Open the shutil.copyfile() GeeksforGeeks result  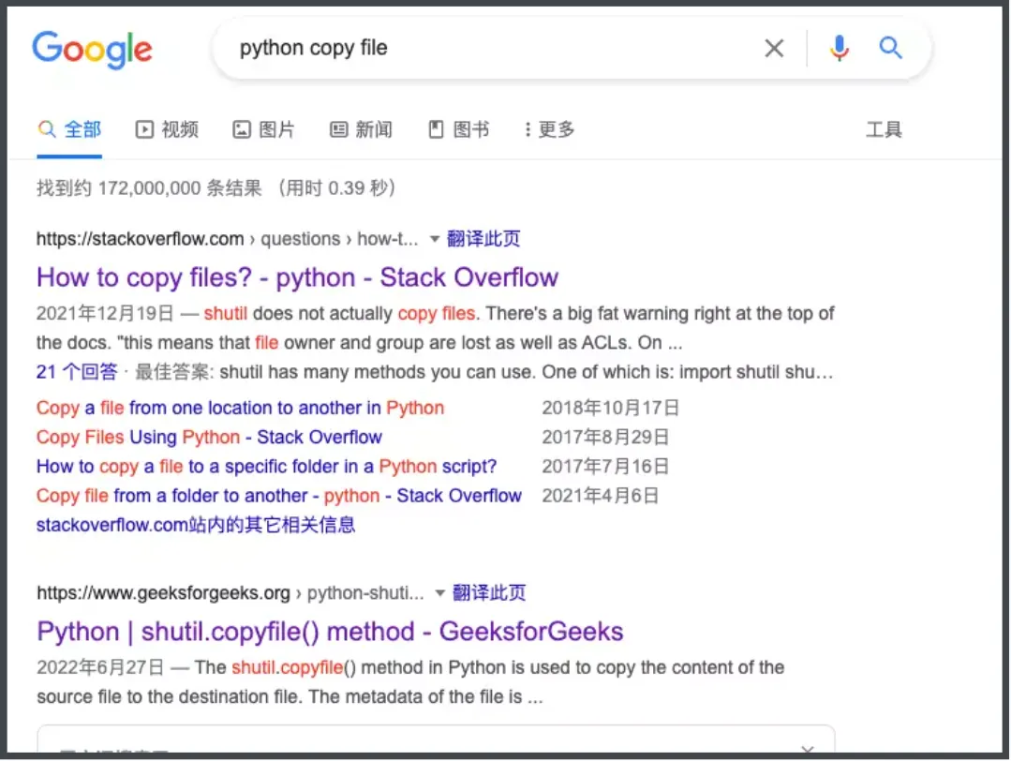pos(330,631)
